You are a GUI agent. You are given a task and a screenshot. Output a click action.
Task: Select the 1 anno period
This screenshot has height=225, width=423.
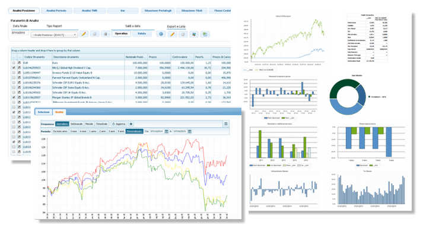(x=93, y=131)
